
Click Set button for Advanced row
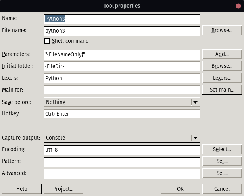221,173
